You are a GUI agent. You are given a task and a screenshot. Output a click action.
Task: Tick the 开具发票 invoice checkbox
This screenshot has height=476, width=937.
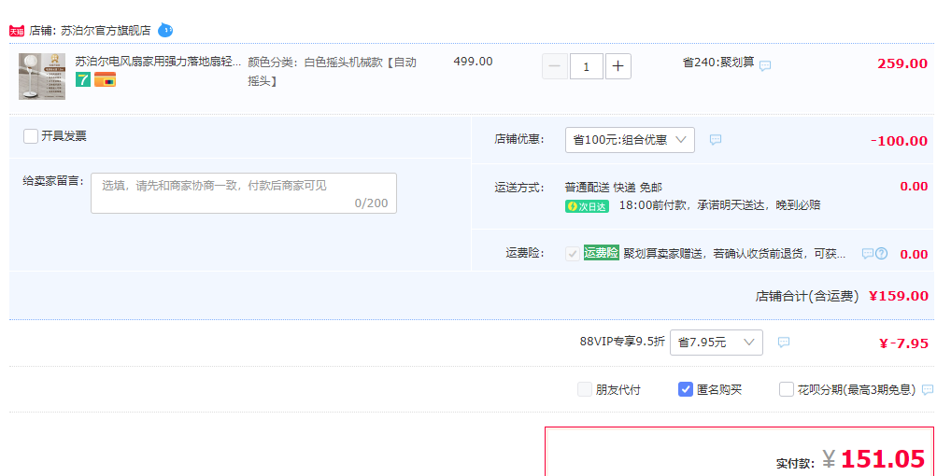[x=31, y=136]
